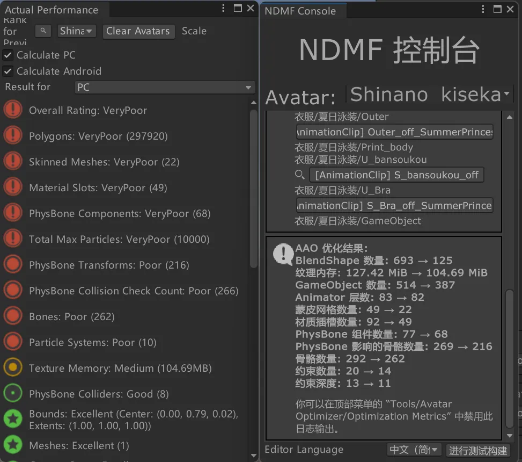Click the performance list vertical scrollbar
Image resolution: width=522 pixels, height=462 pixels.
coord(253,189)
